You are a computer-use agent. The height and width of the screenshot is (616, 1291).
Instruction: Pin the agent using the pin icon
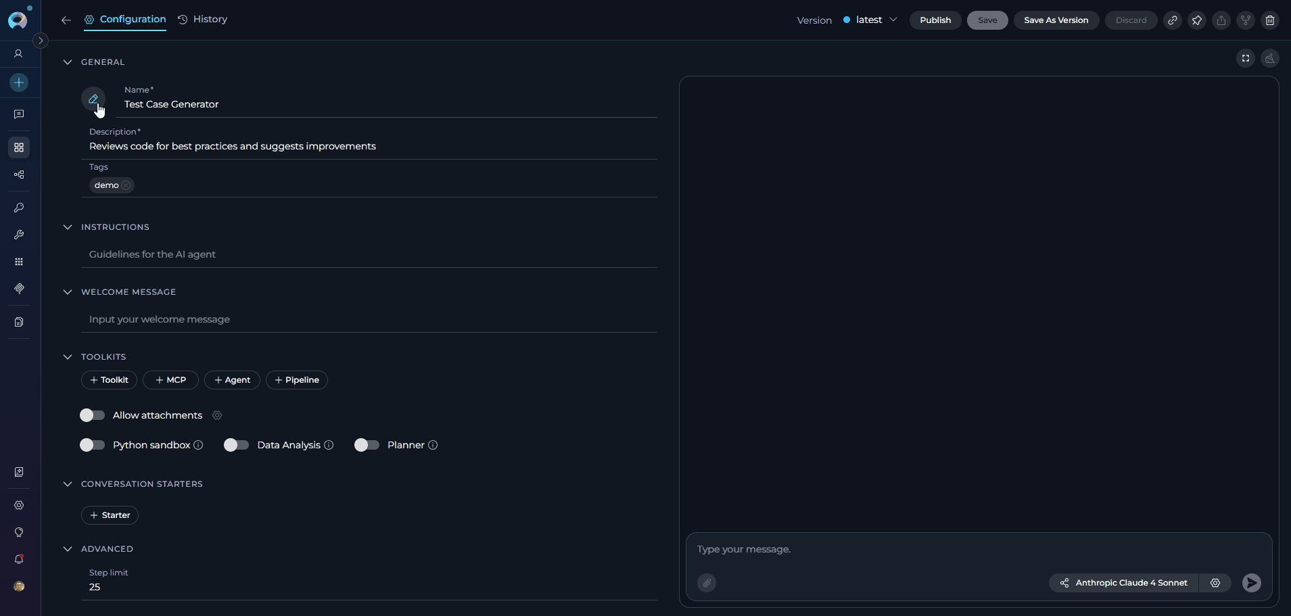click(1196, 20)
